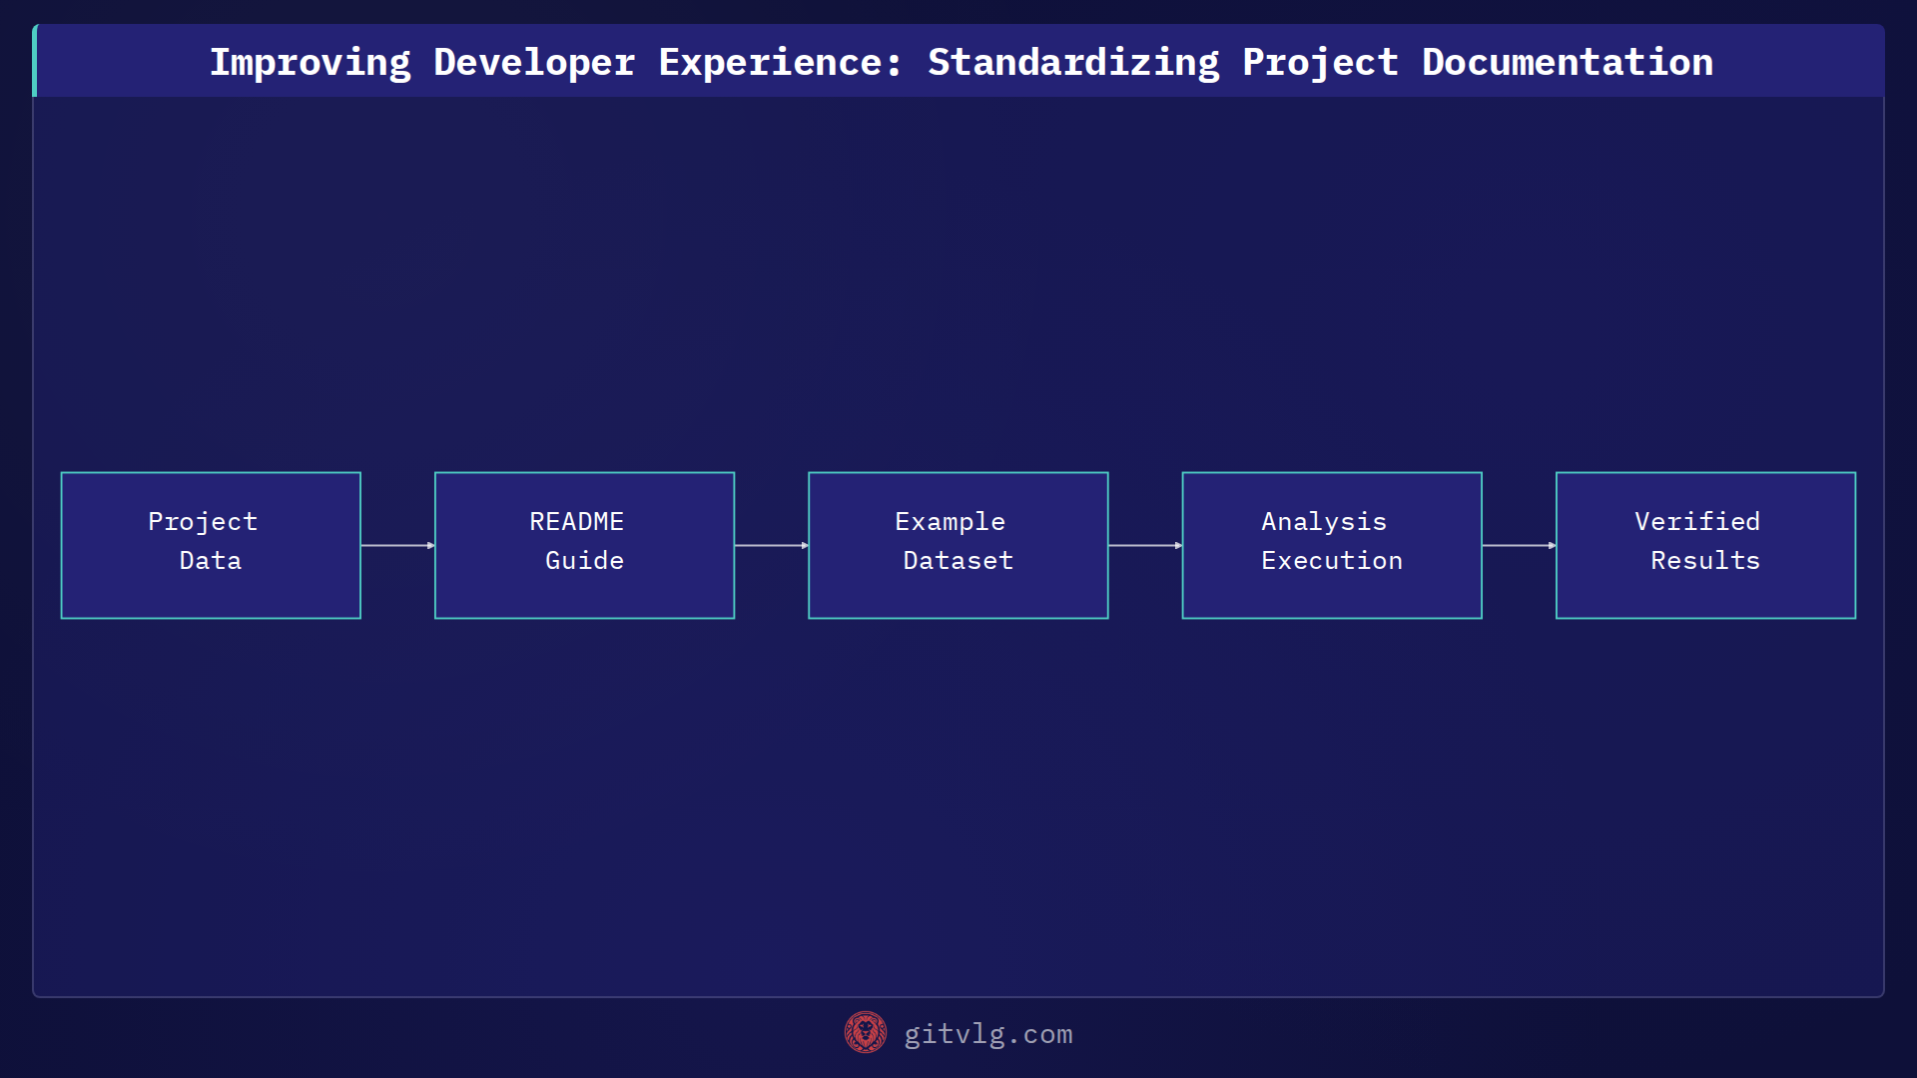Select the Analysis Execution box
This screenshot has width=1917, height=1078.
point(1332,545)
